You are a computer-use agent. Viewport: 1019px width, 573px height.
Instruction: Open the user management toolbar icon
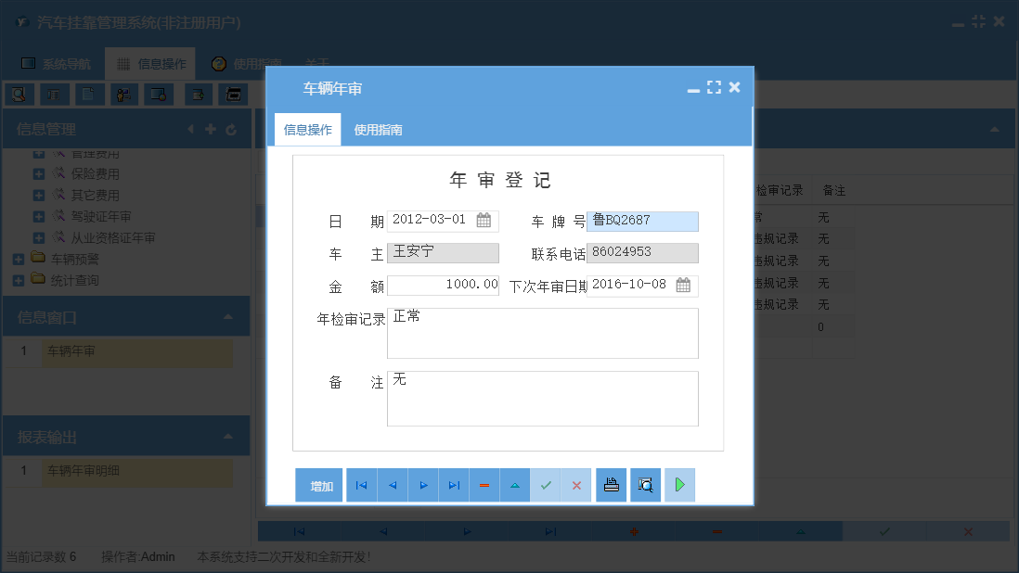tap(124, 94)
